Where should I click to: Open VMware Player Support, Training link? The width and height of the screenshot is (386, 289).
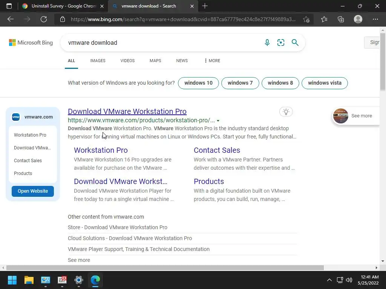click(x=139, y=249)
